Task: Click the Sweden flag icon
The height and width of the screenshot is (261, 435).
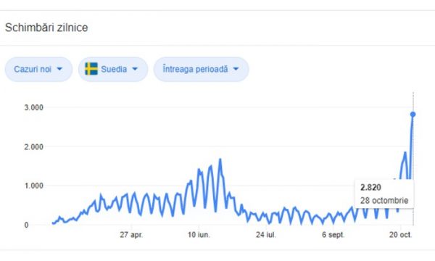Action: click(x=91, y=69)
